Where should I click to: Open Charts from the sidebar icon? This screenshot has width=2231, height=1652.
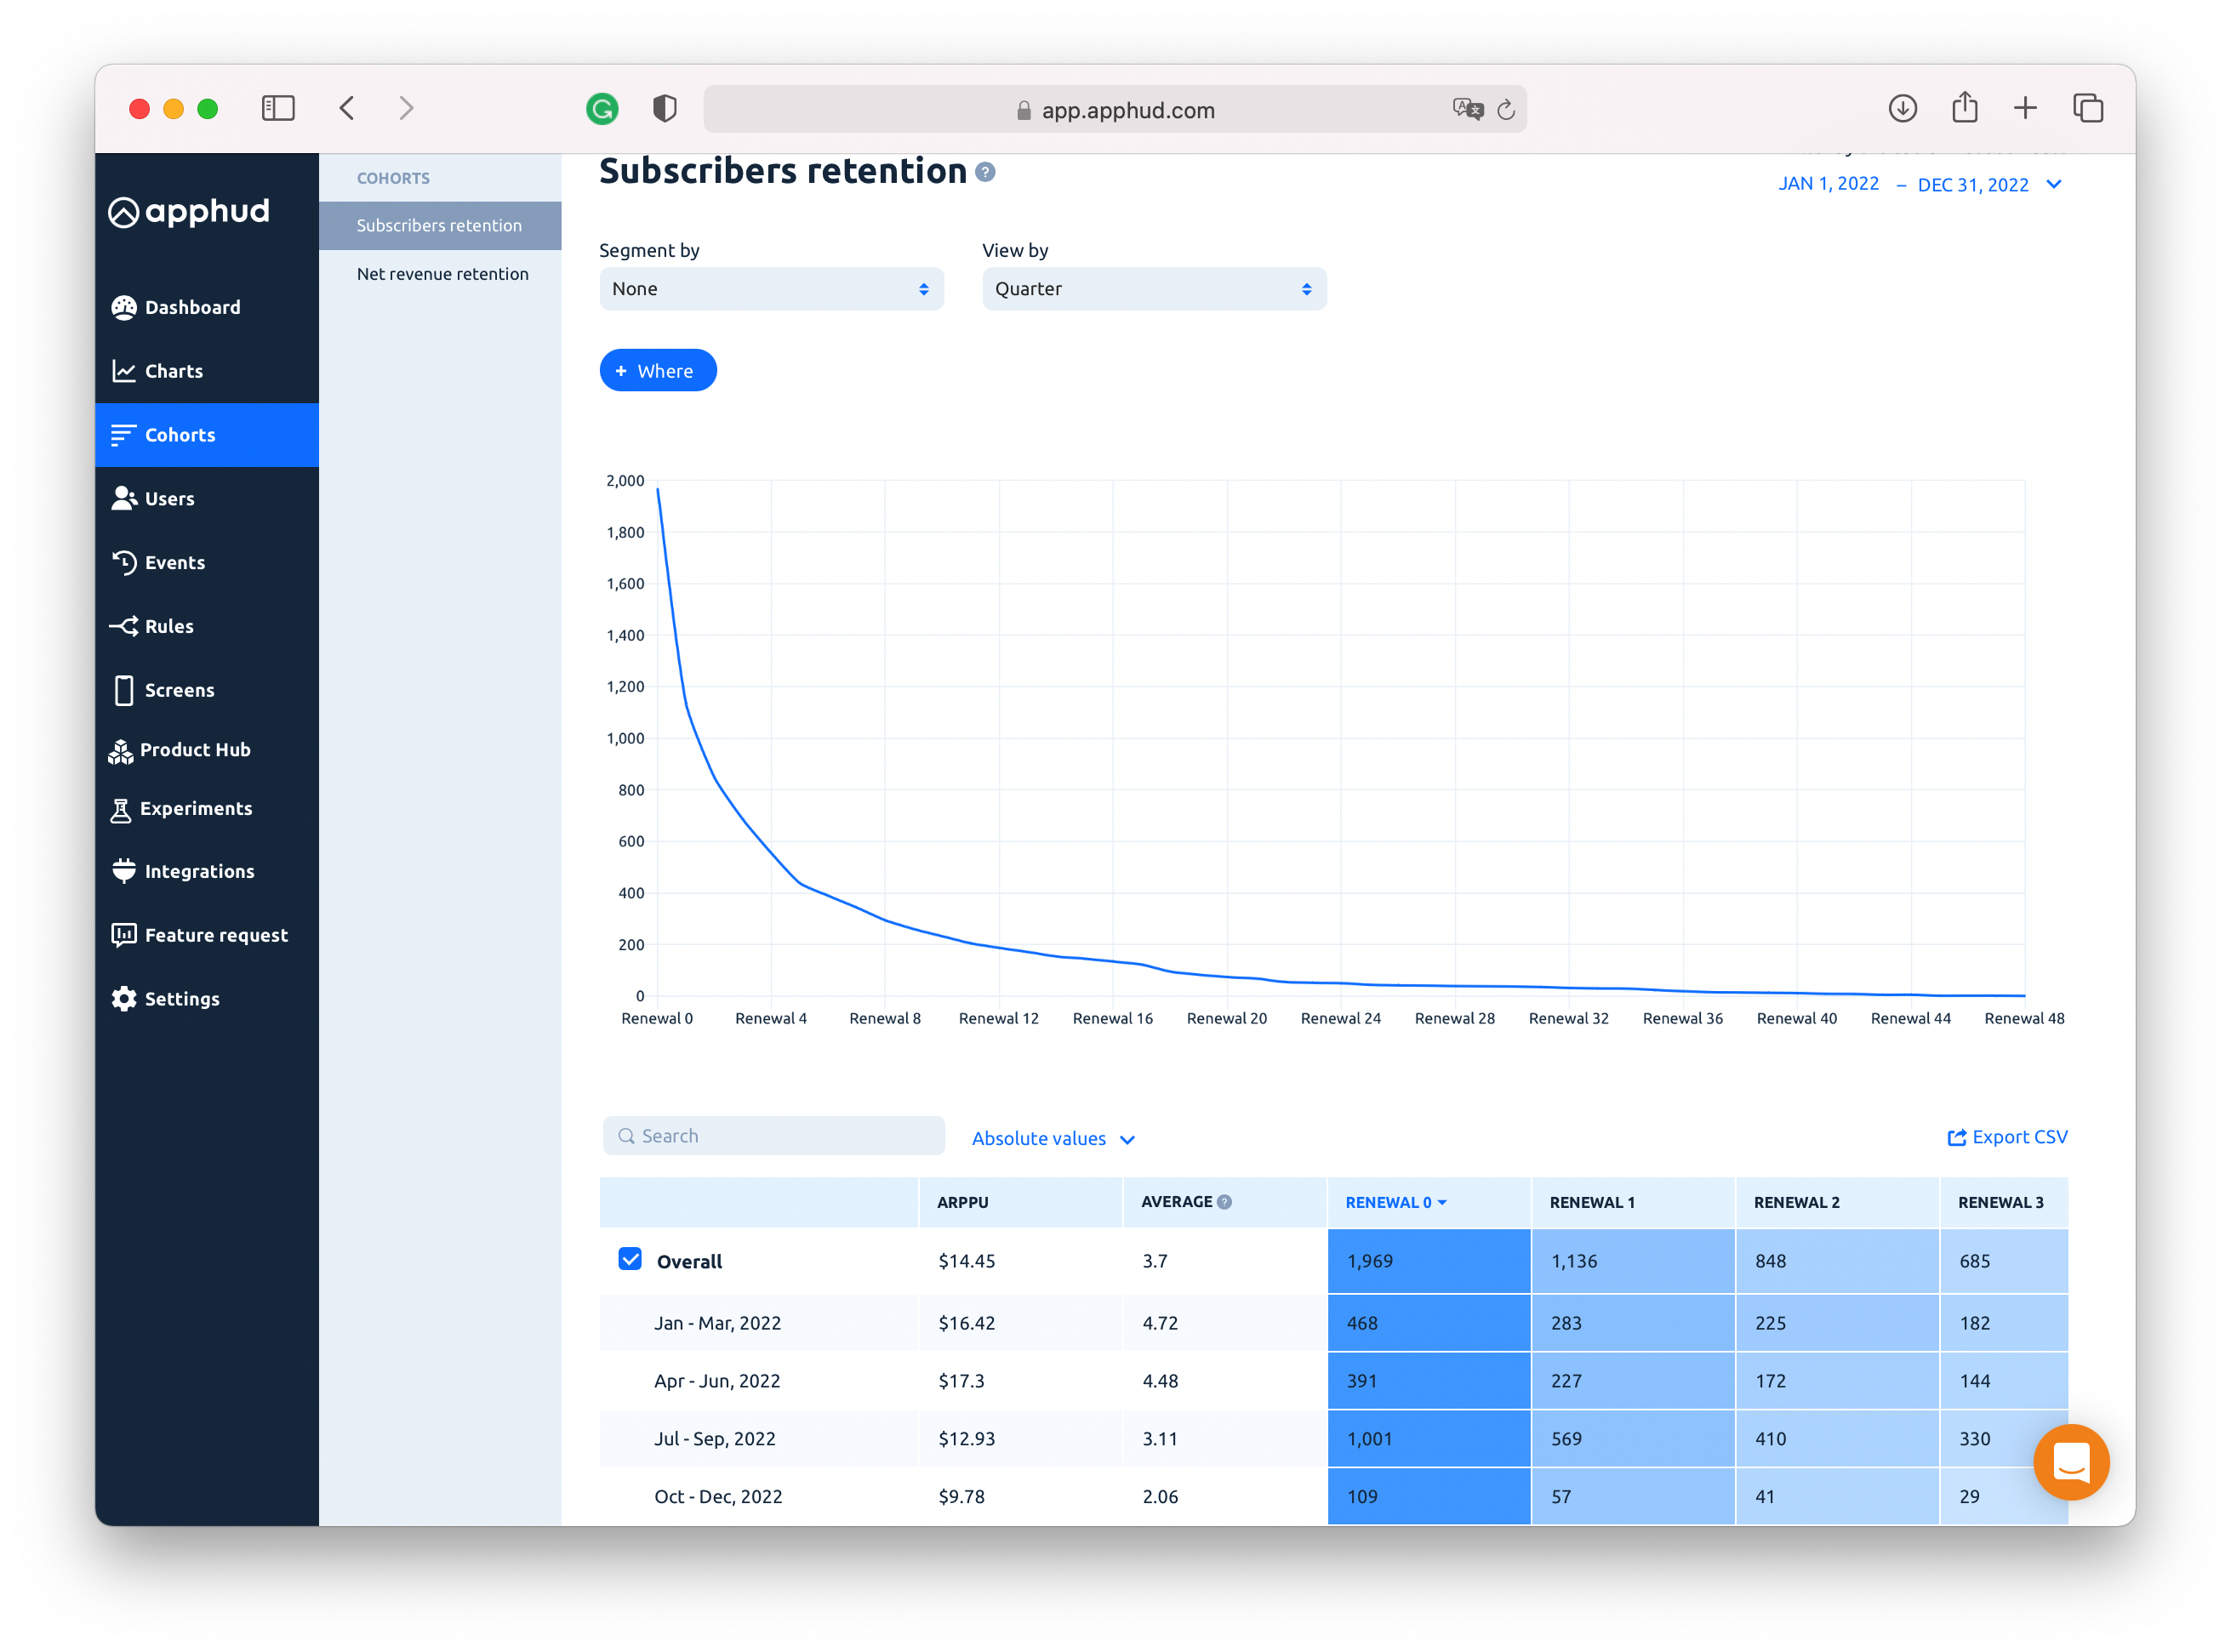tap(124, 371)
